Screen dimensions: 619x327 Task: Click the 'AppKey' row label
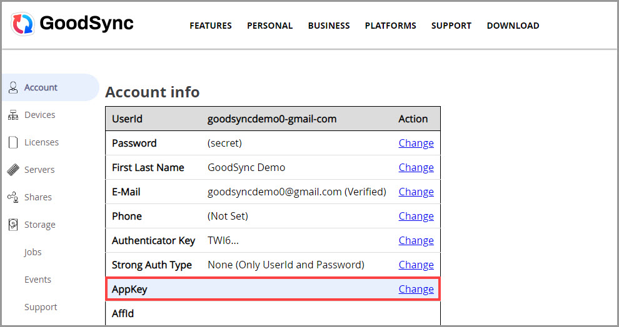click(x=129, y=289)
